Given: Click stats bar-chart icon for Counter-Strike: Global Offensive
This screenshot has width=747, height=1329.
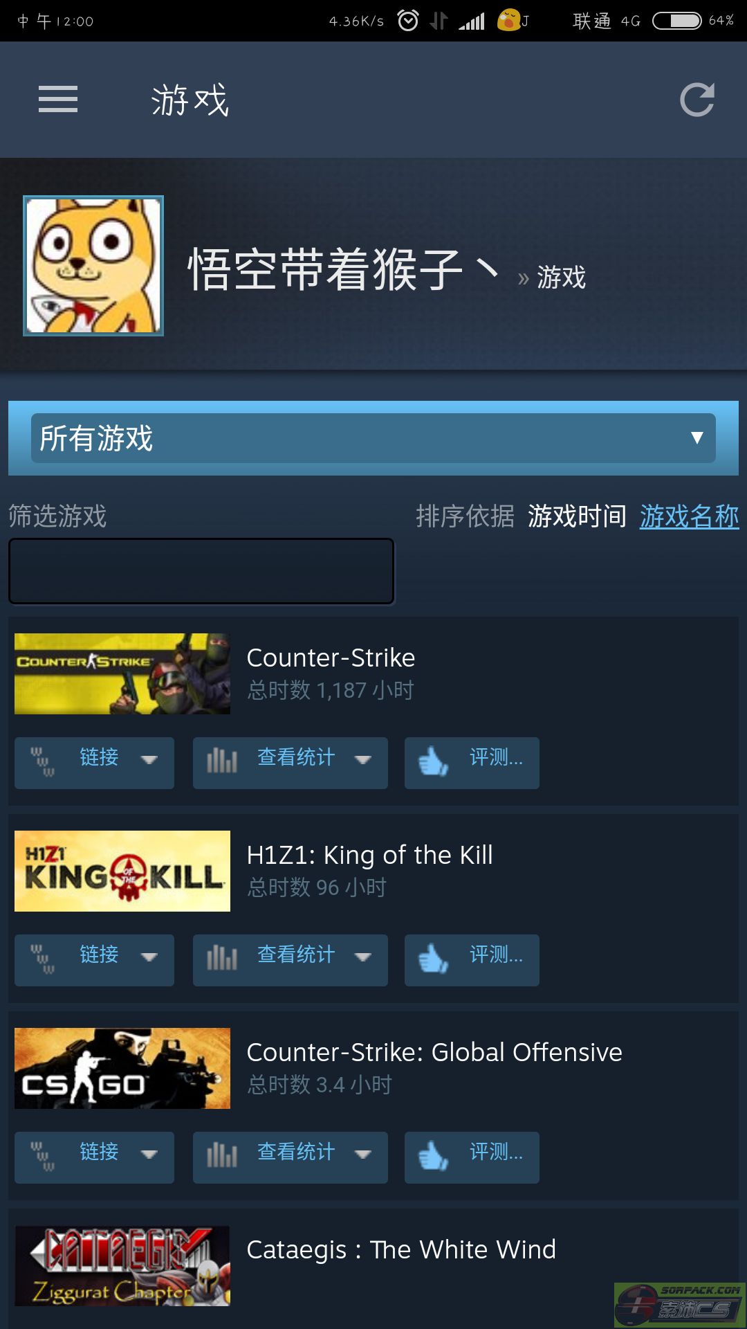Looking at the screenshot, I should (222, 1156).
